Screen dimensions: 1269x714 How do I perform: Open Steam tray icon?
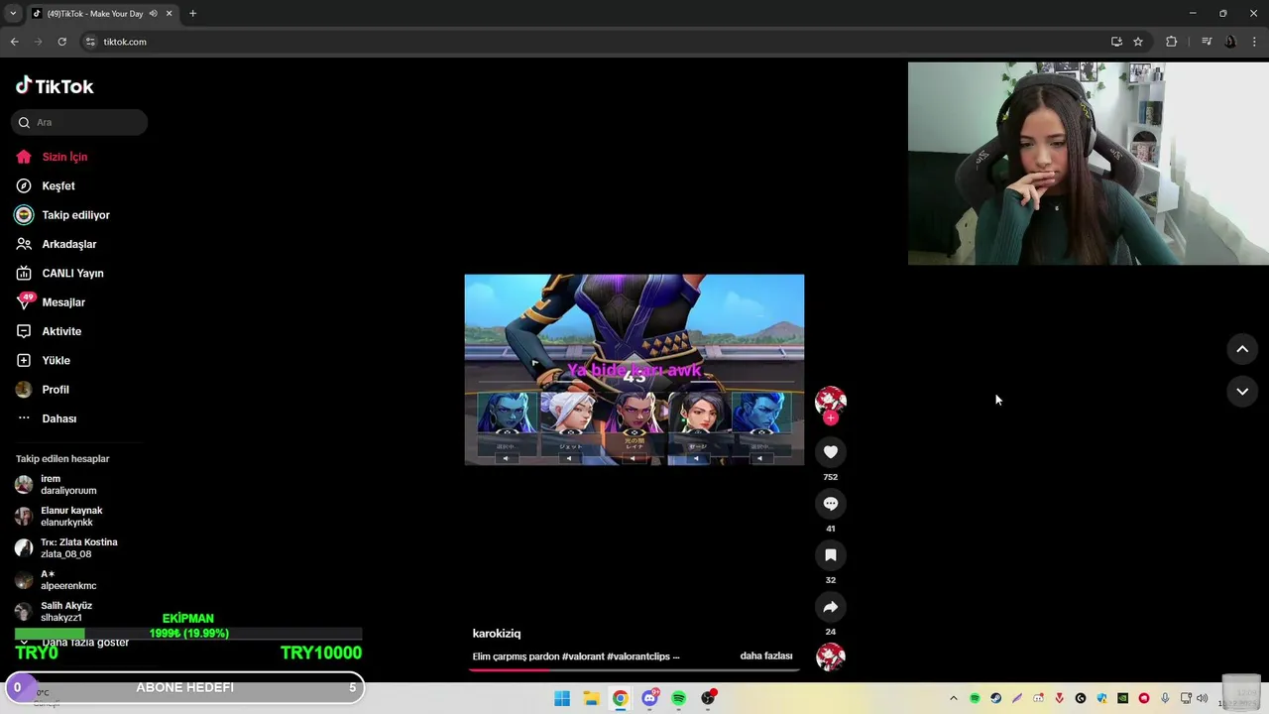coord(996,698)
